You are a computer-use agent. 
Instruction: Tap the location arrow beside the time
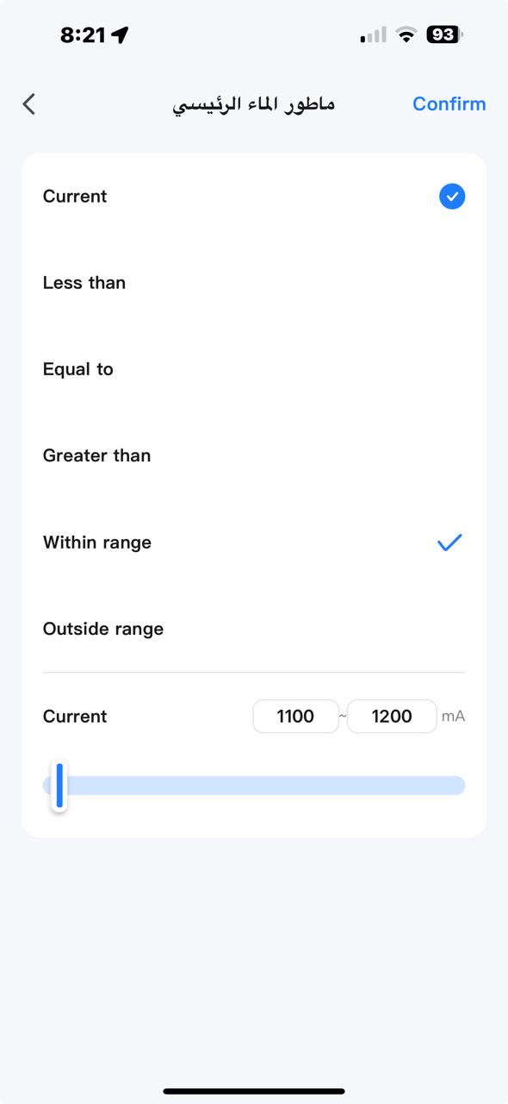coord(120,34)
